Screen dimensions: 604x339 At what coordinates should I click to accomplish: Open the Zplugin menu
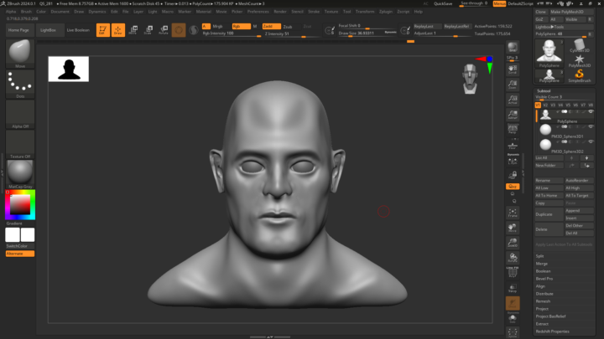[385, 12]
